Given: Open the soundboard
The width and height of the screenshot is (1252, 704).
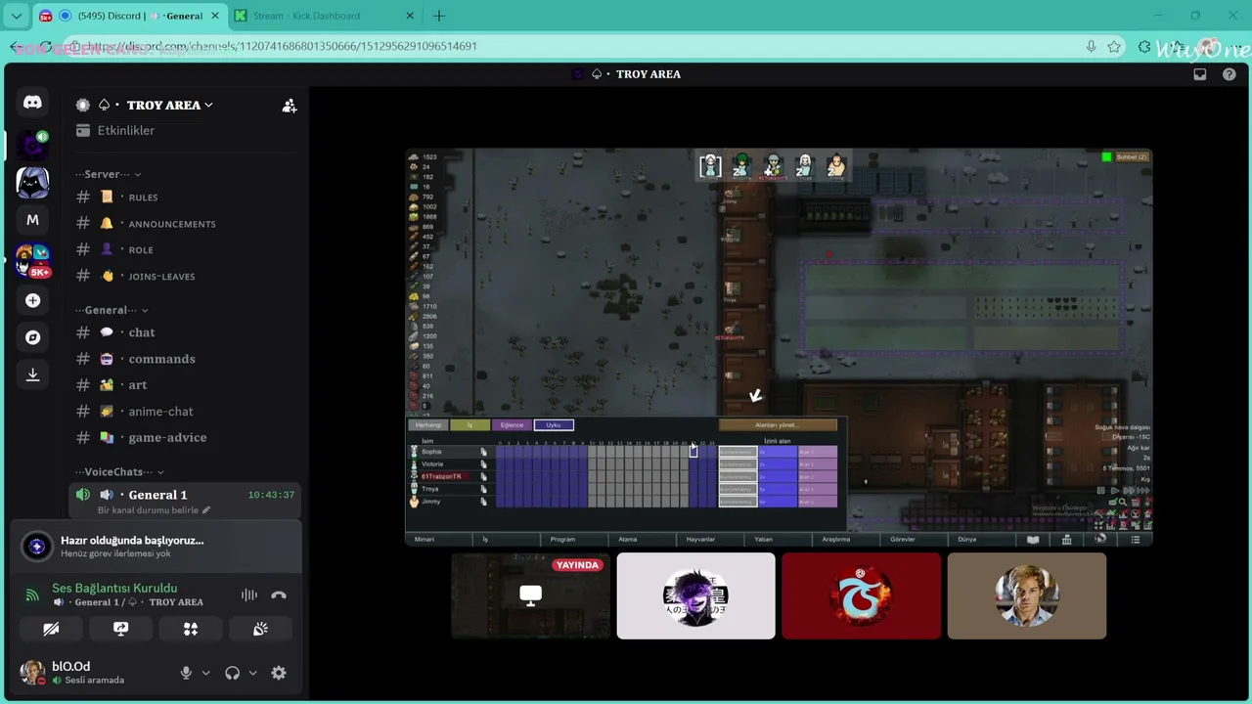Looking at the screenshot, I should coord(260,630).
